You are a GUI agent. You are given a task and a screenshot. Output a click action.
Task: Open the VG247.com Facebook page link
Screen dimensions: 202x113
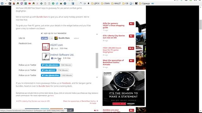56,45
